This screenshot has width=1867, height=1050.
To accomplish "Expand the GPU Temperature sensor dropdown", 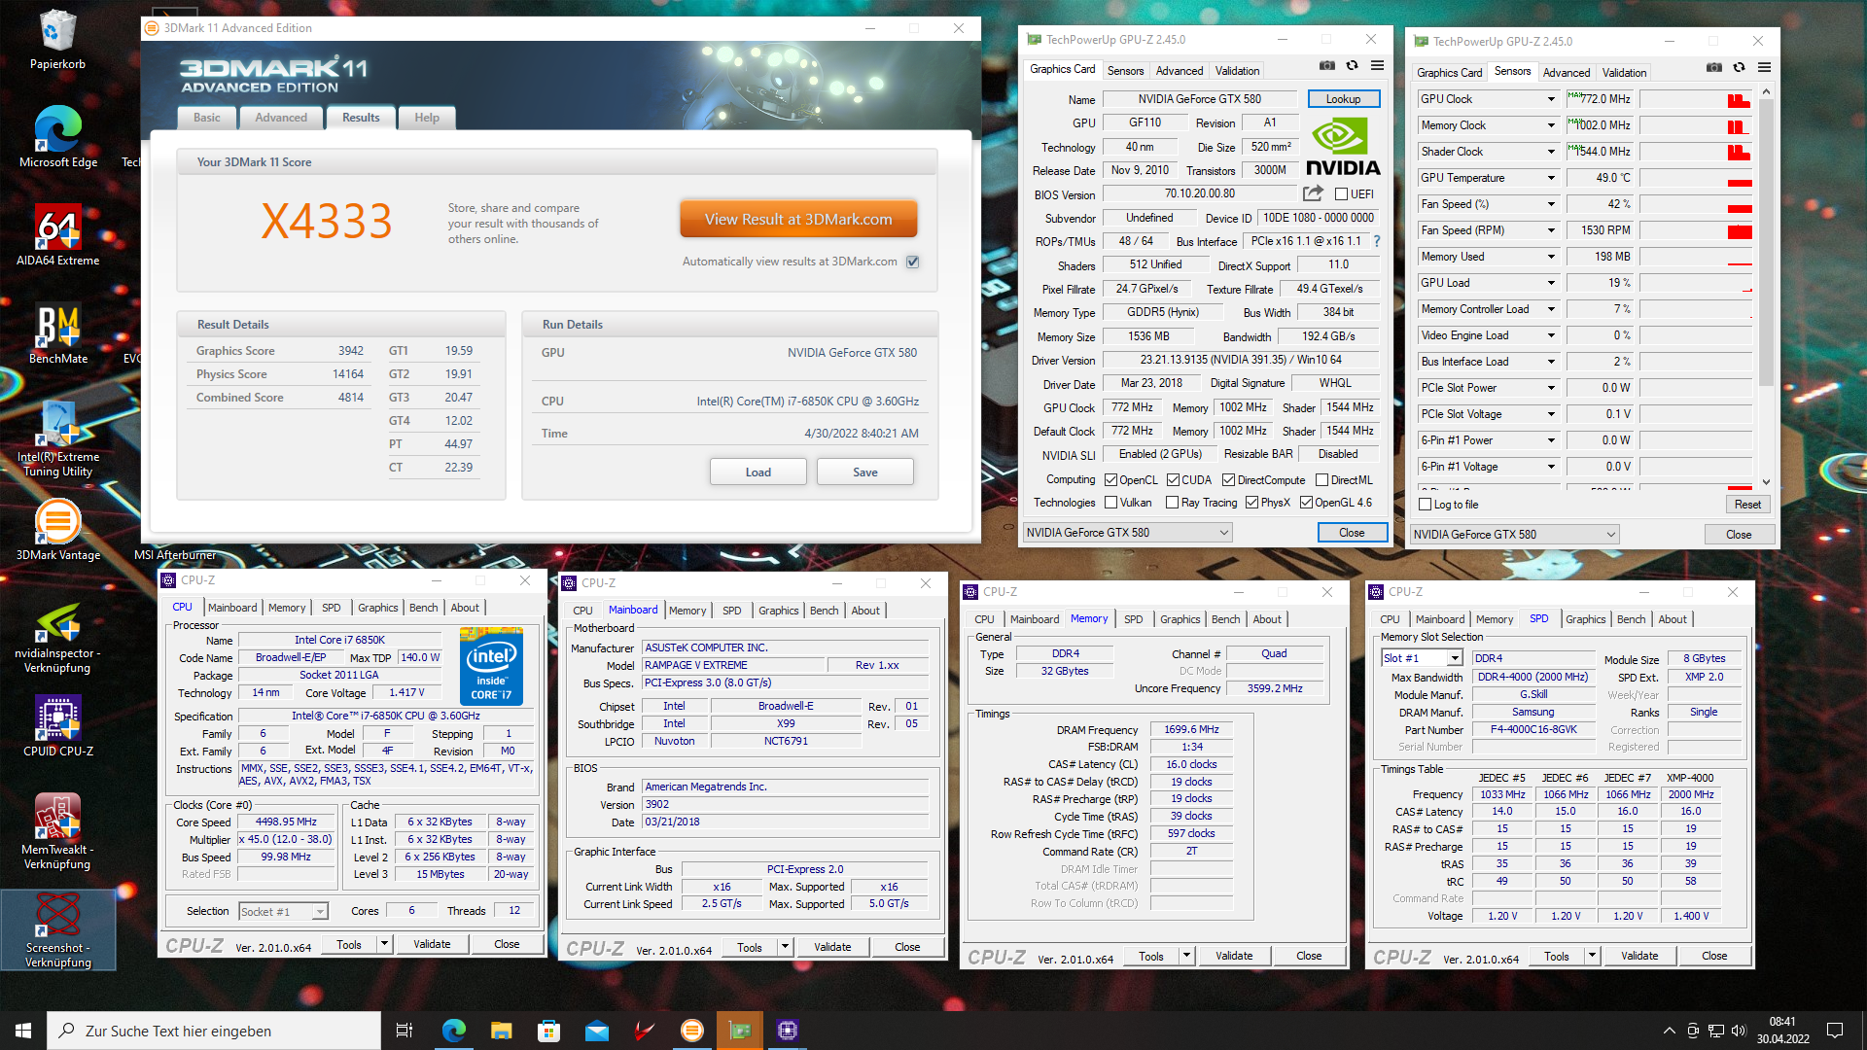I will tap(1551, 178).
